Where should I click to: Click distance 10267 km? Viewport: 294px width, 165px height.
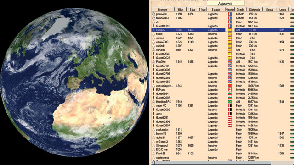click(x=253, y=86)
